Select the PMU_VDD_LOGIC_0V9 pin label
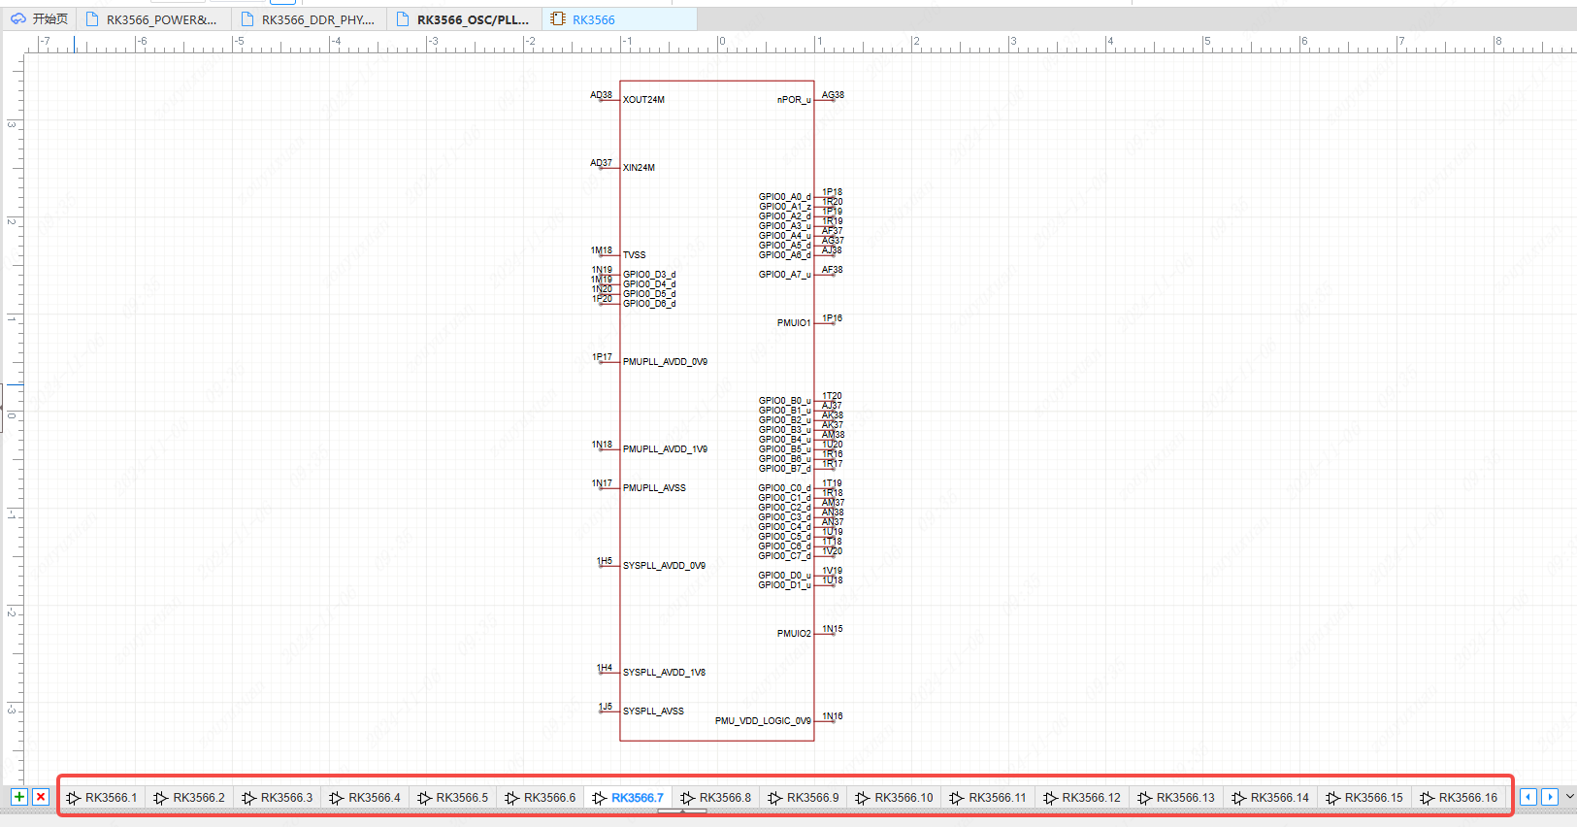This screenshot has height=827, width=1577. (763, 721)
